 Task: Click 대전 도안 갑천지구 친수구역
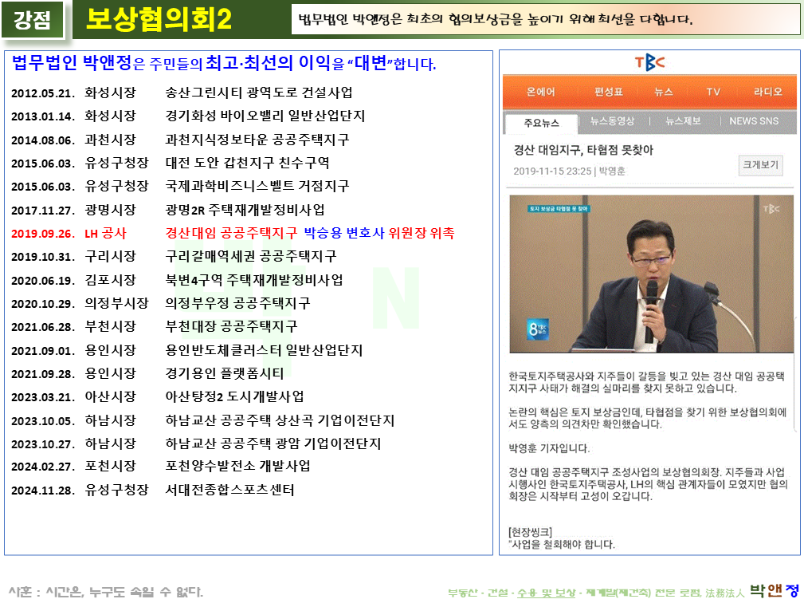point(247,164)
